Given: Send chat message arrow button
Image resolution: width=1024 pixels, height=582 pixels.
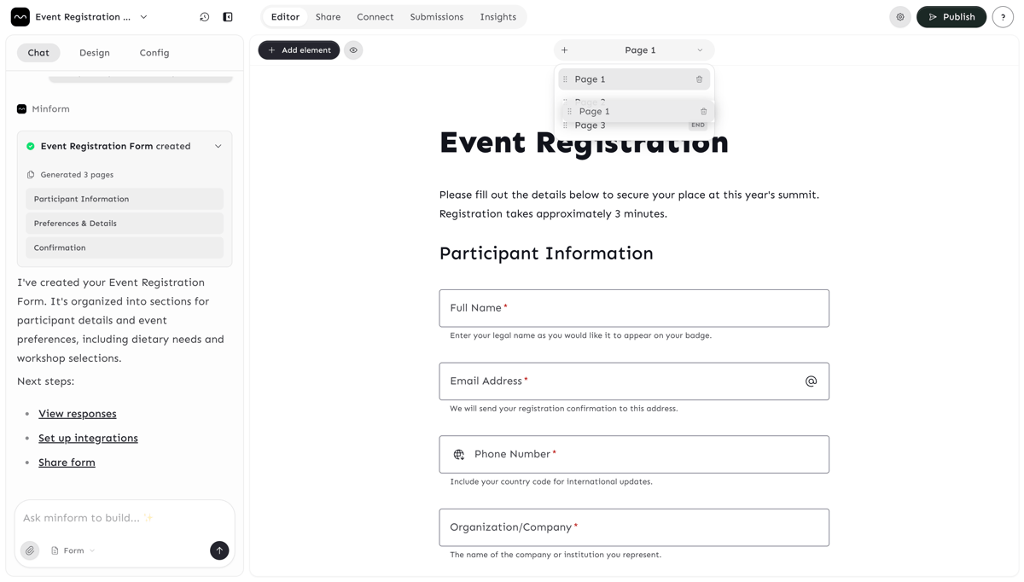Looking at the screenshot, I should point(219,550).
